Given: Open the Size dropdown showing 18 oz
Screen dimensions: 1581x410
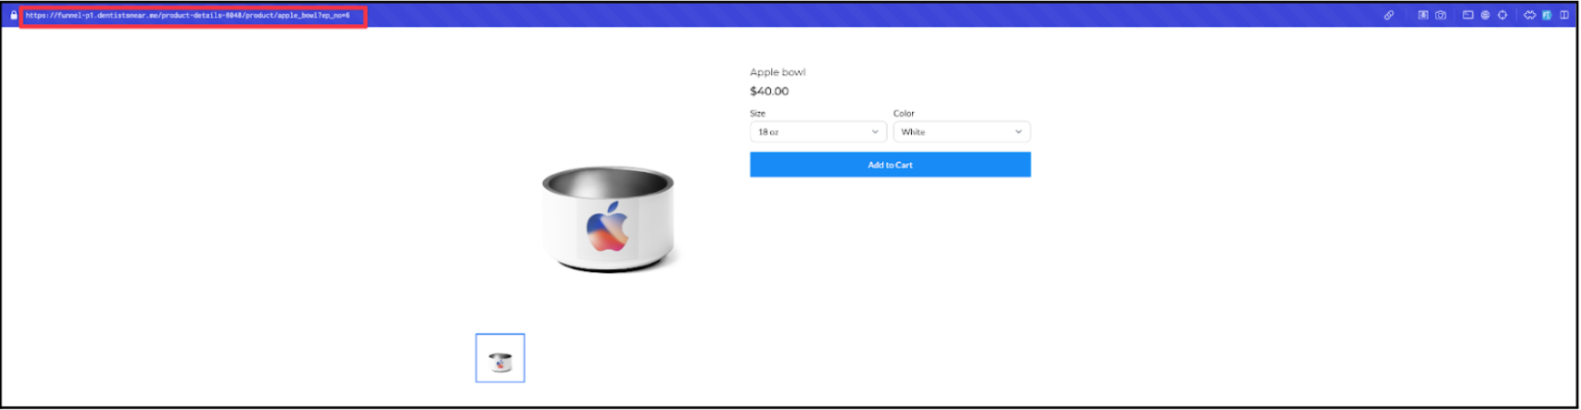Looking at the screenshot, I should pyautogui.click(x=818, y=132).
